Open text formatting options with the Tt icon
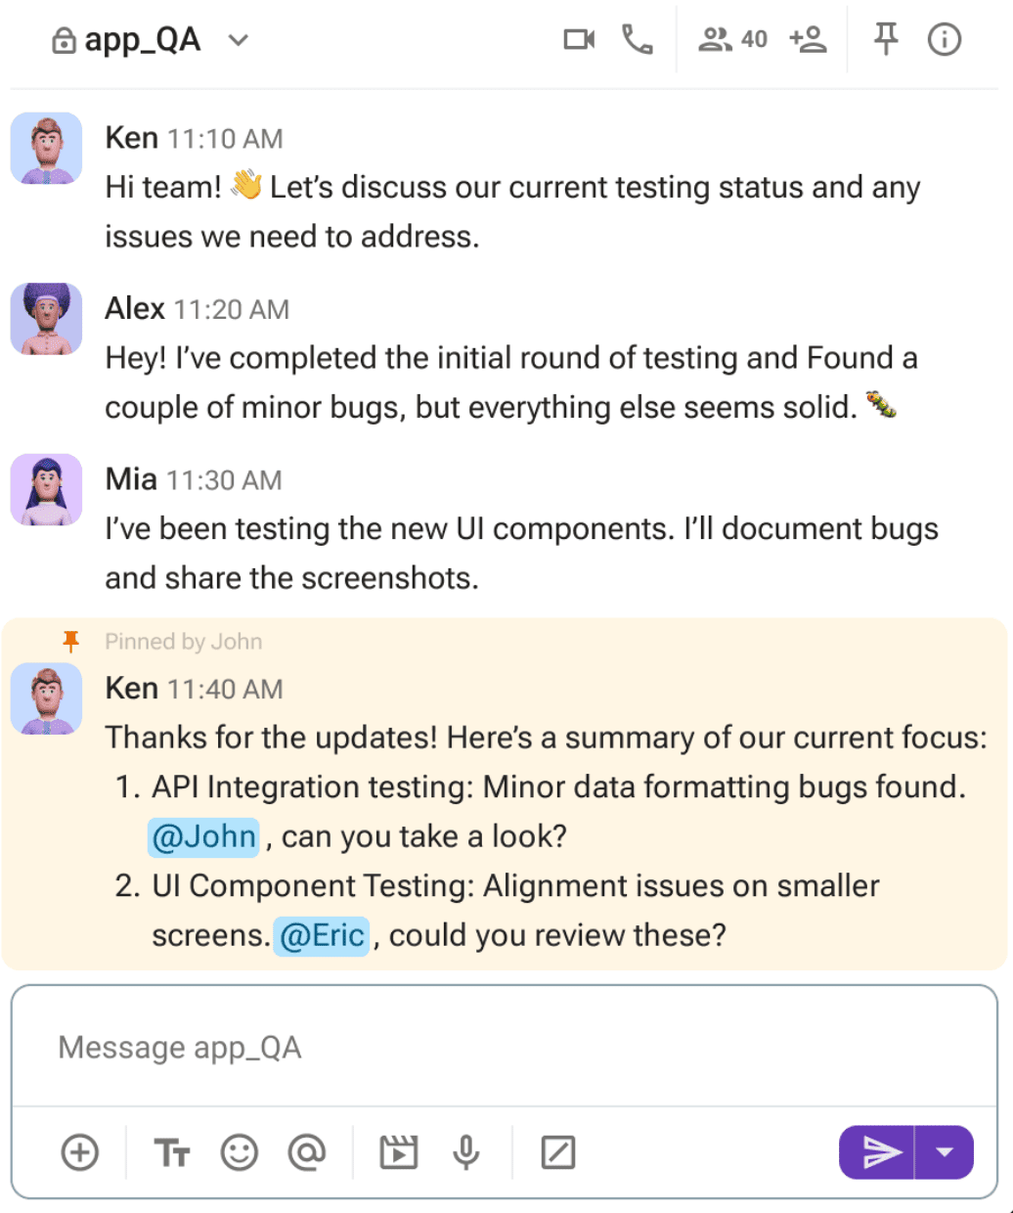1013x1213 pixels. [x=172, y=1152]
